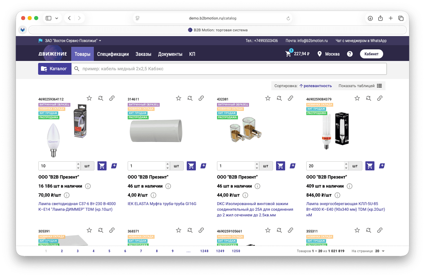Open the КП tab
Screen dimensions: 425x277
[192, 54]
